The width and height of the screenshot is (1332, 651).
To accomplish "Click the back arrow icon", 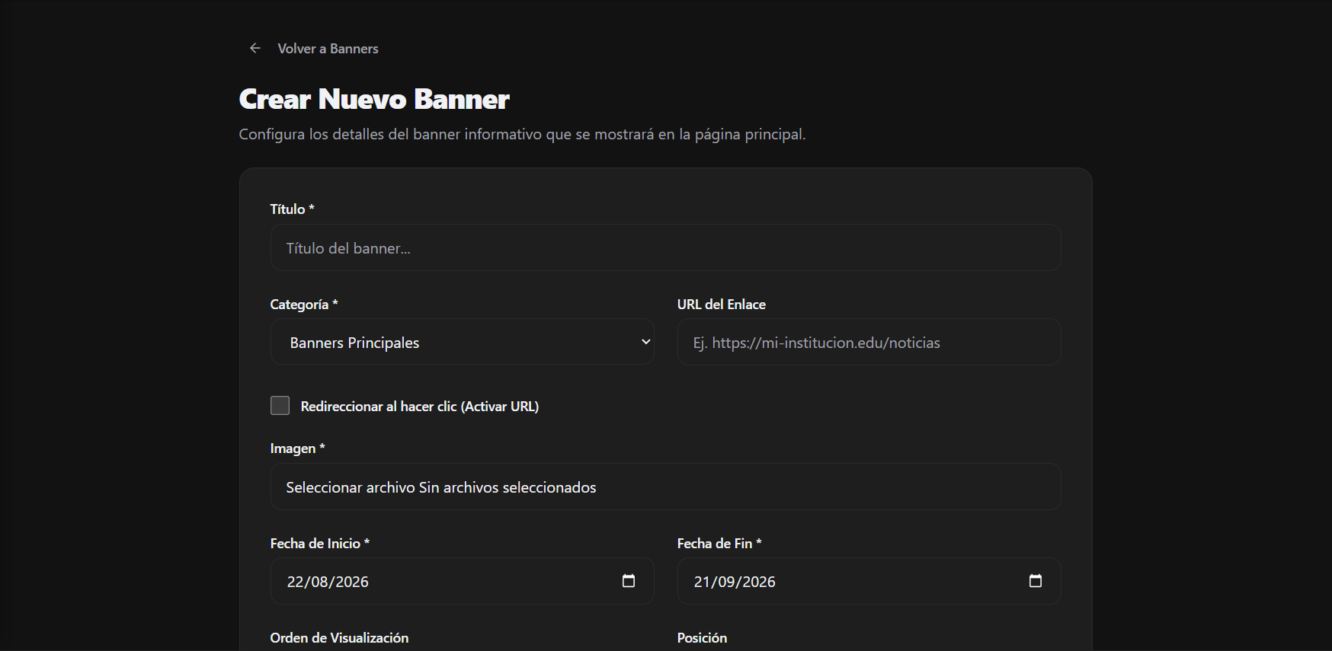I will tap(255, 48).
